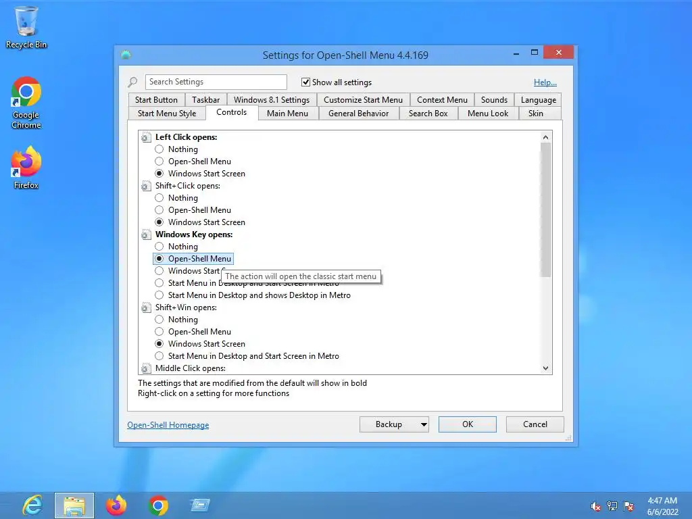This screenshot has height=519, width=692.
Task: Click the scrollbar up arrow
Action: 546,137
